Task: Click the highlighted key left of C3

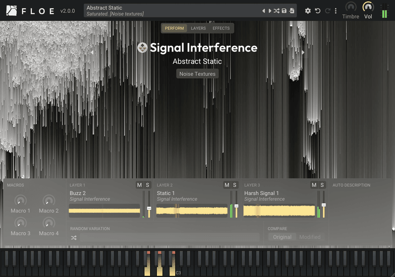Action: 172,263
